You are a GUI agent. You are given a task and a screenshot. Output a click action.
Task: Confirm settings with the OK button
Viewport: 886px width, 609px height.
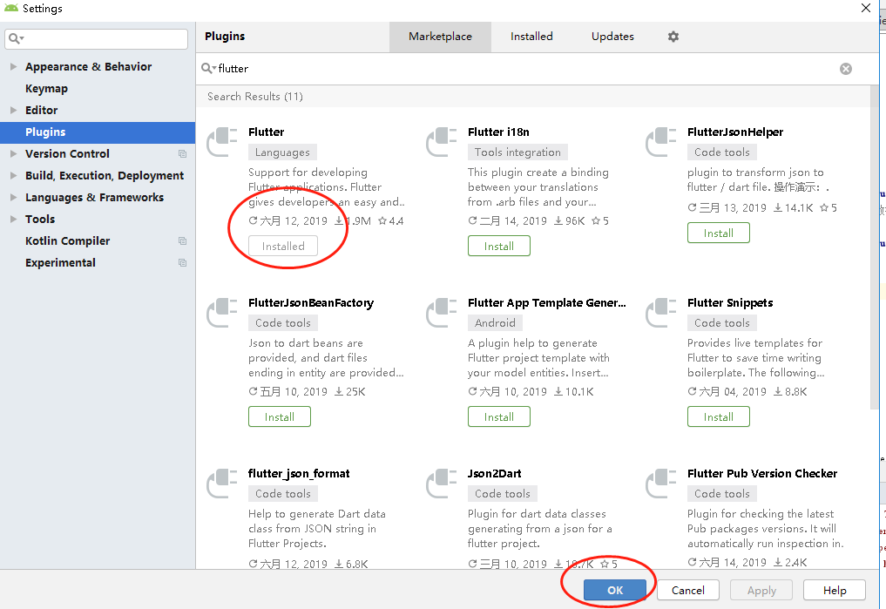(x=615, y=591)
